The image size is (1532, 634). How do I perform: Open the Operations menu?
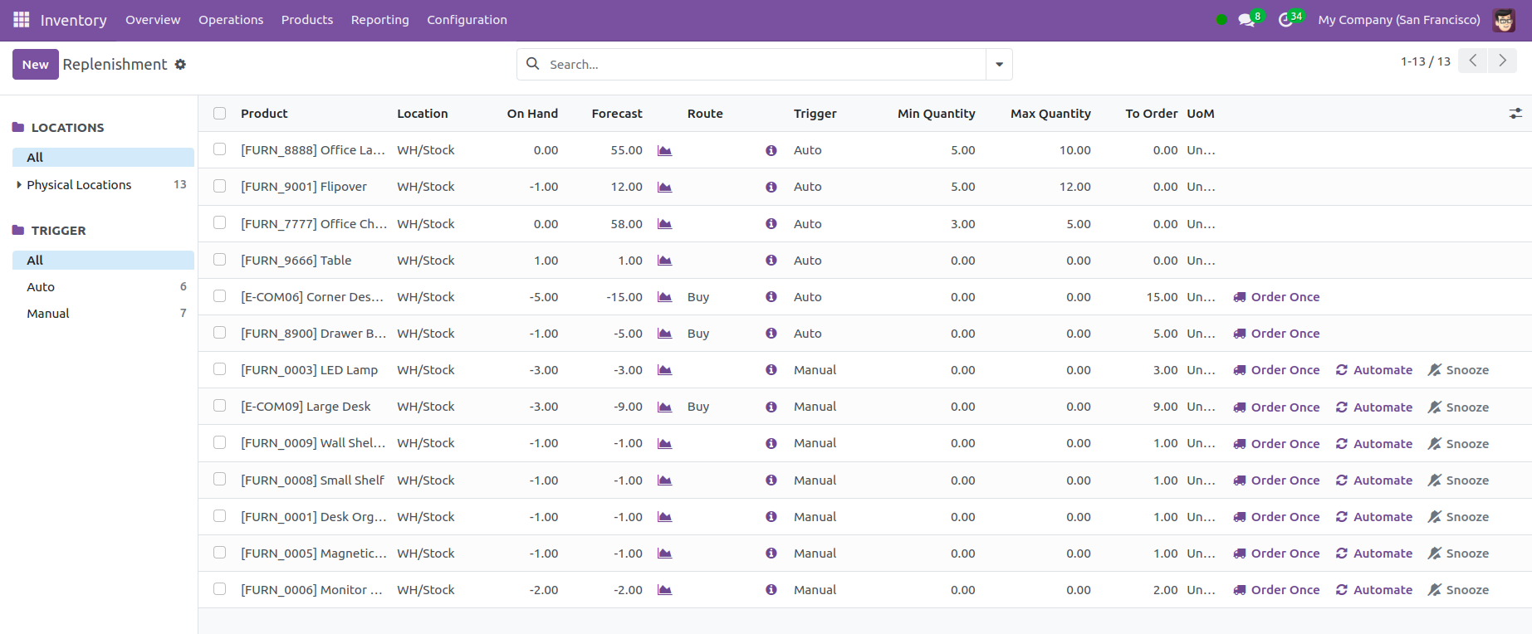[x=231, y=20]
